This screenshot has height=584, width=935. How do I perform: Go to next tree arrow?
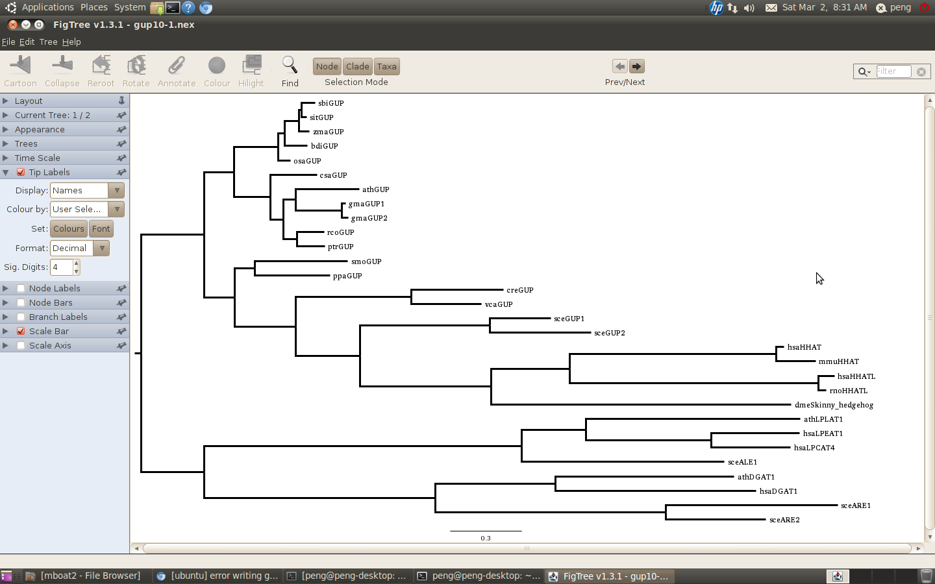(x=637, y=66)
